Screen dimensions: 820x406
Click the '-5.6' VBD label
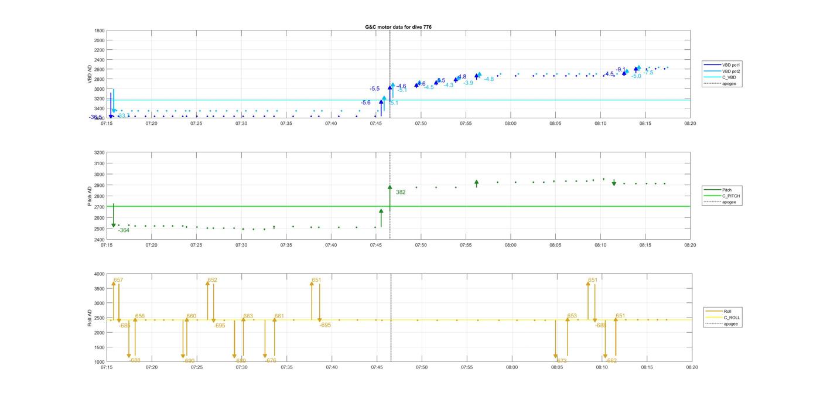click(x=365, y=103)
